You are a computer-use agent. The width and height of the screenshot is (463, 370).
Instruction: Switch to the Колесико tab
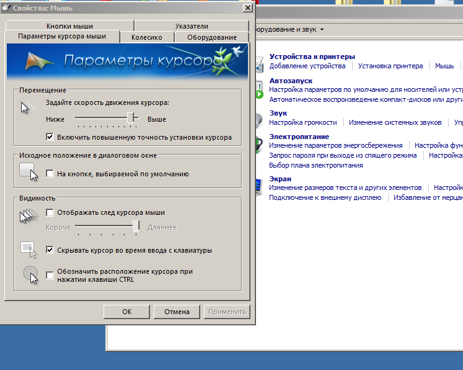(x=147, y=37)
